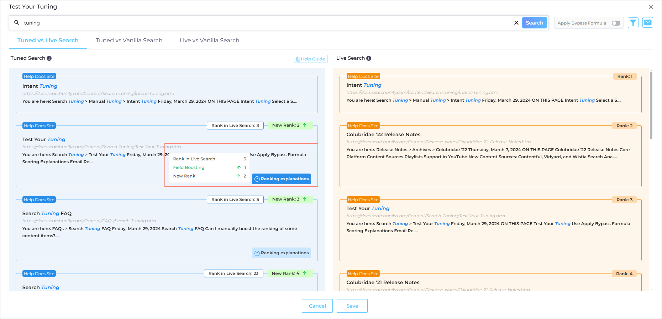The height and width of the screenshot is (319, 662).
Task: Open the Live vs Vanilla Search tab
Action: (x=209, y=41)
